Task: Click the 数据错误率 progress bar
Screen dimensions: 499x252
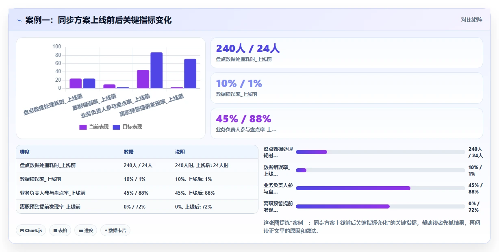Action: [380, 170]
